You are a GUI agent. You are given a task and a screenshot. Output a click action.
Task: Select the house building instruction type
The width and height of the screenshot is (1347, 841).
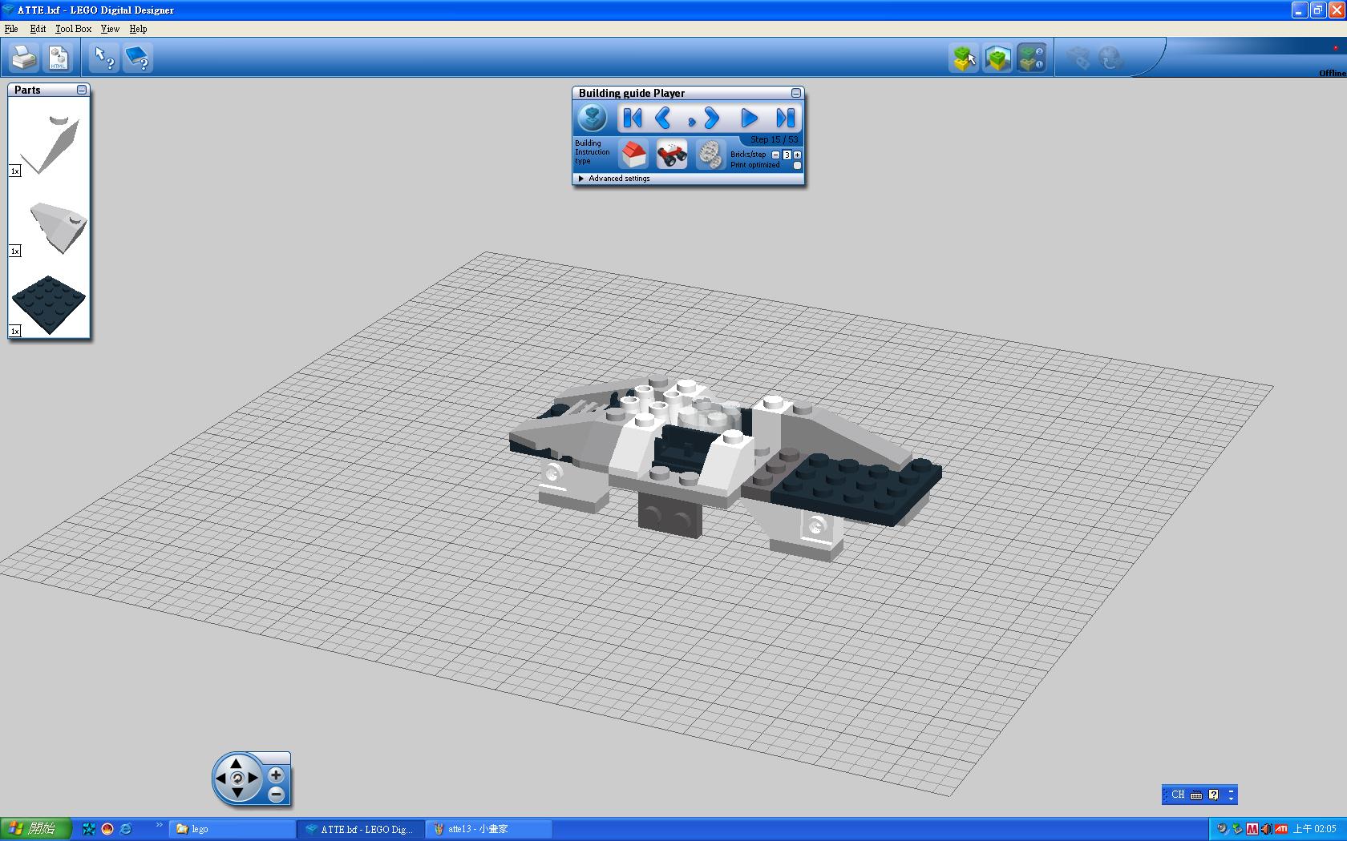tap(633, 153)
